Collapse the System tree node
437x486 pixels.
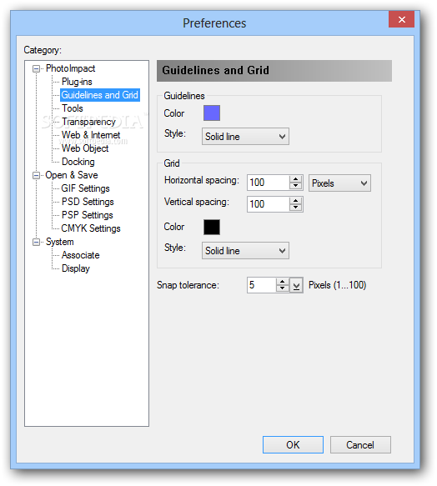tap(37, 242)
